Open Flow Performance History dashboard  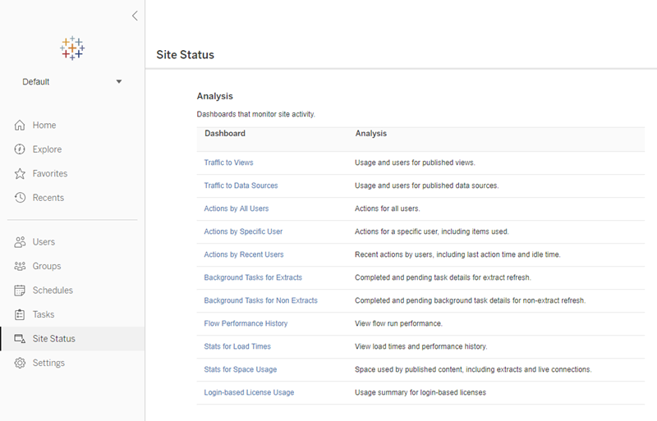(x=246, y=323)
